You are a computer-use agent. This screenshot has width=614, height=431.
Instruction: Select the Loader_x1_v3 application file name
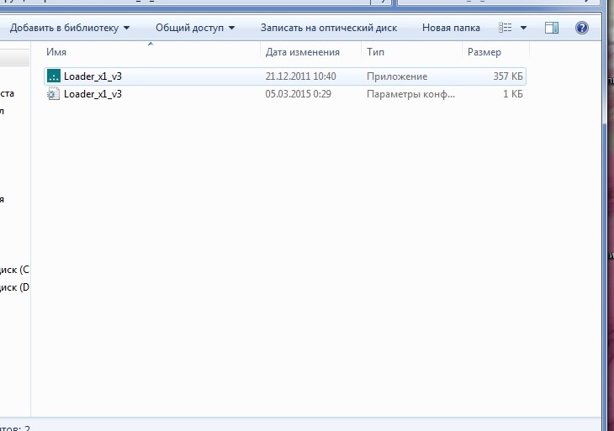(93, 76)
